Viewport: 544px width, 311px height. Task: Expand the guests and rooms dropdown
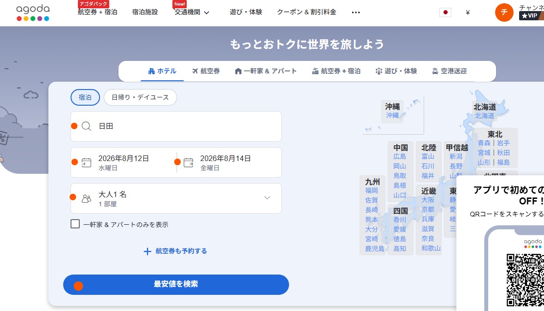[267, 198]
